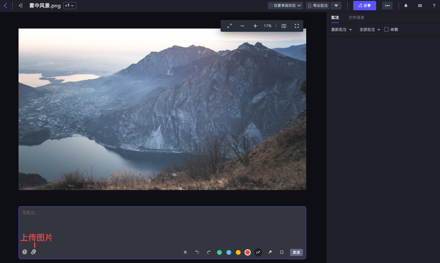Toggle the @我 checkbox filter

coord(386,29)
